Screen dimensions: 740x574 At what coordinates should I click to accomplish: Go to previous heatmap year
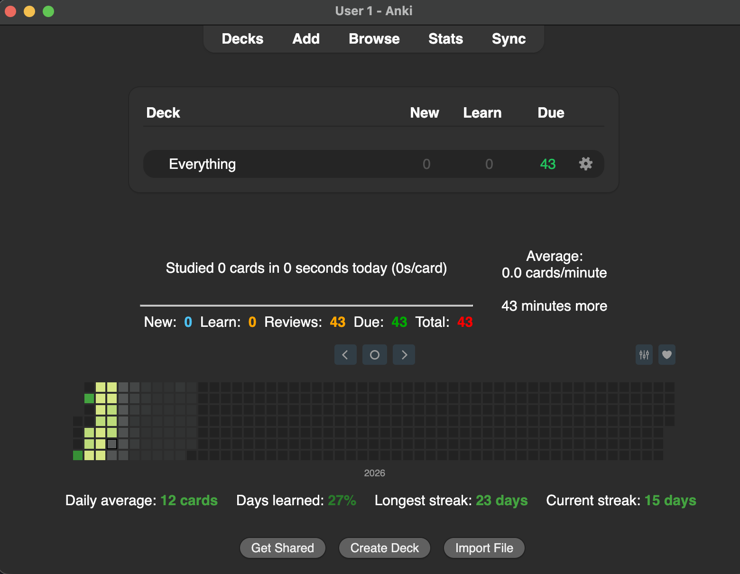(x=345, y=355)
